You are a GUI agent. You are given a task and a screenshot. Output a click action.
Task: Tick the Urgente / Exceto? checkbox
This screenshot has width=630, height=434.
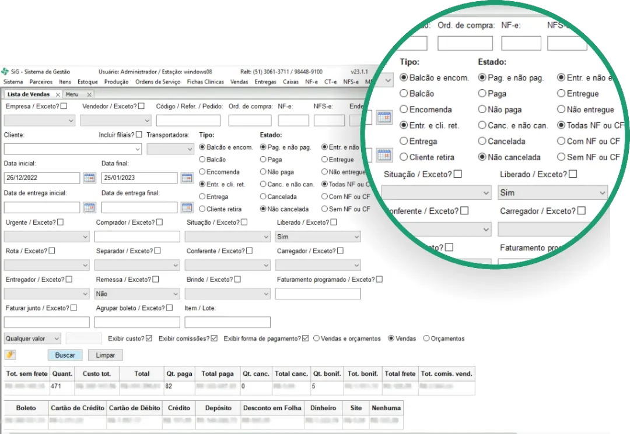point(60,222)
